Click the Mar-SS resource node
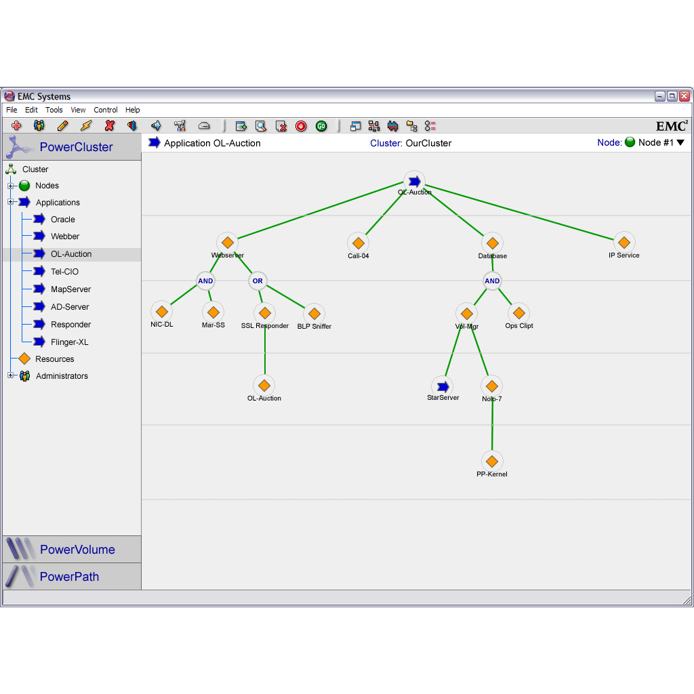 click(213, 312)
